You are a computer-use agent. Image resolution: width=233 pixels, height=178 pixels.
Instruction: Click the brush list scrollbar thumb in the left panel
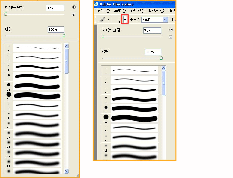pyautogui.click(x=67, y=61)
